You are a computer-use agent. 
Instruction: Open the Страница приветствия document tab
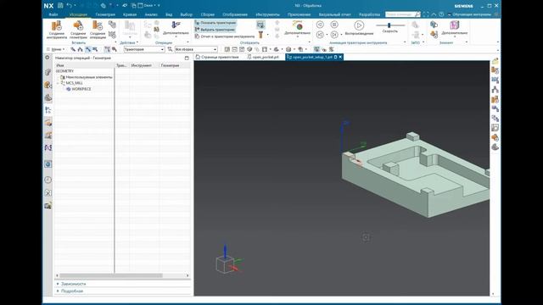[x=217, y=57]
